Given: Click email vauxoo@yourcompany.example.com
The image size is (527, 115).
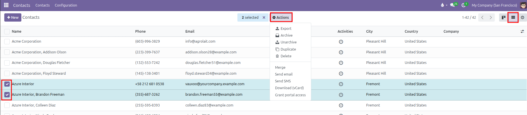Looking at the screenshot, I should pyautogui.click(x=215, y=84).
